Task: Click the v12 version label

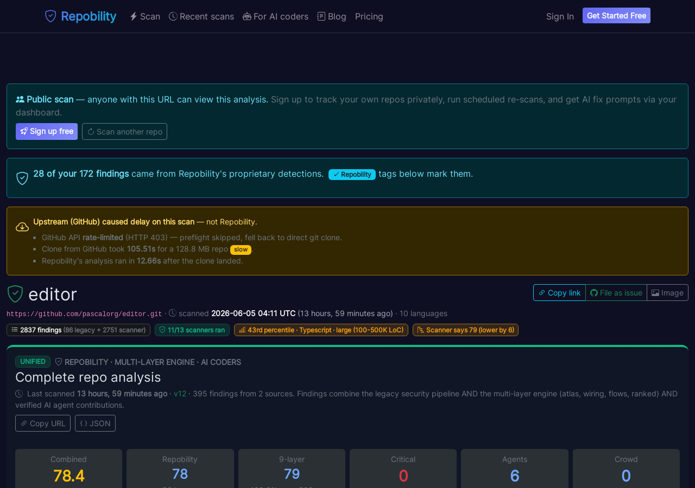Action: click(180, 394)
